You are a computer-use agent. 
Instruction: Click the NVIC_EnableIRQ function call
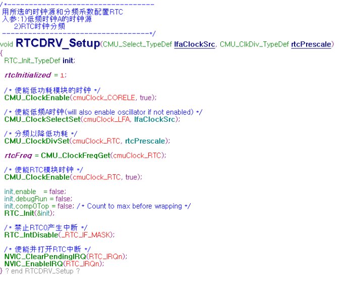coord(33,264)
